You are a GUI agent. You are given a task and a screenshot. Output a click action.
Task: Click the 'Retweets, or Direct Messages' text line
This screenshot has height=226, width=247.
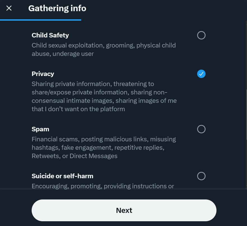coord(74,156)
